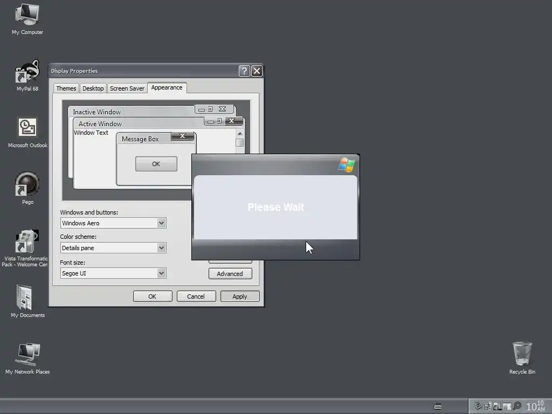Click the Advanced button

pos(230,274)
